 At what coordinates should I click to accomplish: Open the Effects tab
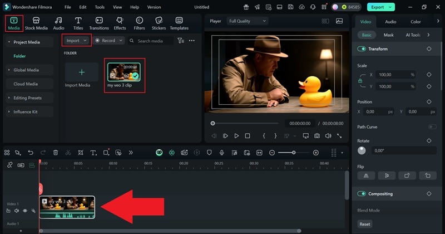coord(120,23)
